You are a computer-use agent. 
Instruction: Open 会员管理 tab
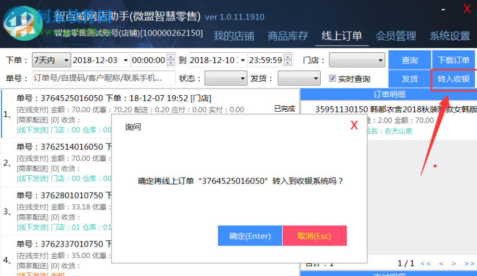click(396, 36)
